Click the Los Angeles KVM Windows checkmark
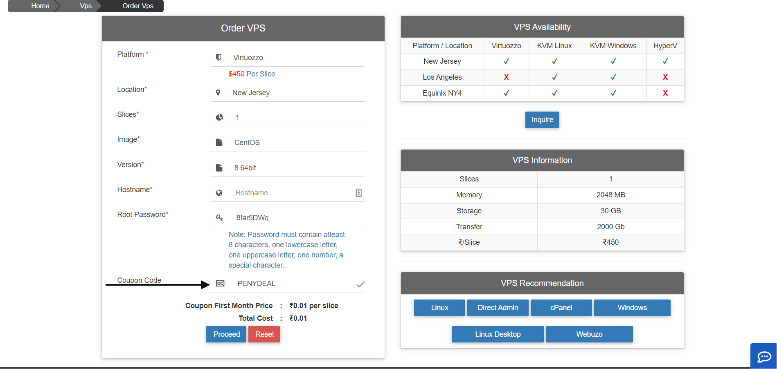The height and width of the screenshot is (369, 777). pyautogui.click(x=613, y=77)
